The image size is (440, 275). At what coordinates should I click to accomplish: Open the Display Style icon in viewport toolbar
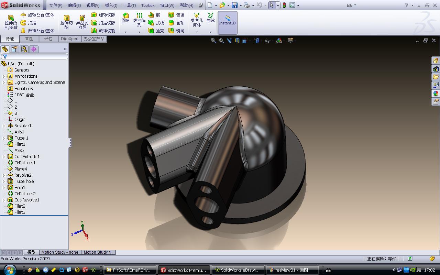tap(256, 41)
